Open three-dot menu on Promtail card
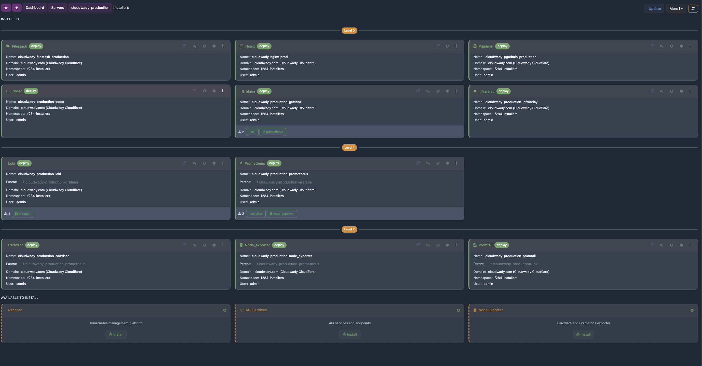 (690, 245)
